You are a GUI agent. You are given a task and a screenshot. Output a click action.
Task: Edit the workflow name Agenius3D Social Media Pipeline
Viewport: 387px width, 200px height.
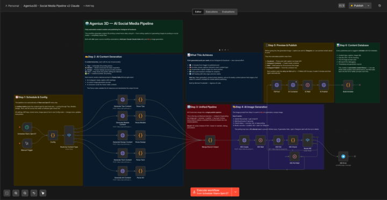[52, 6]
